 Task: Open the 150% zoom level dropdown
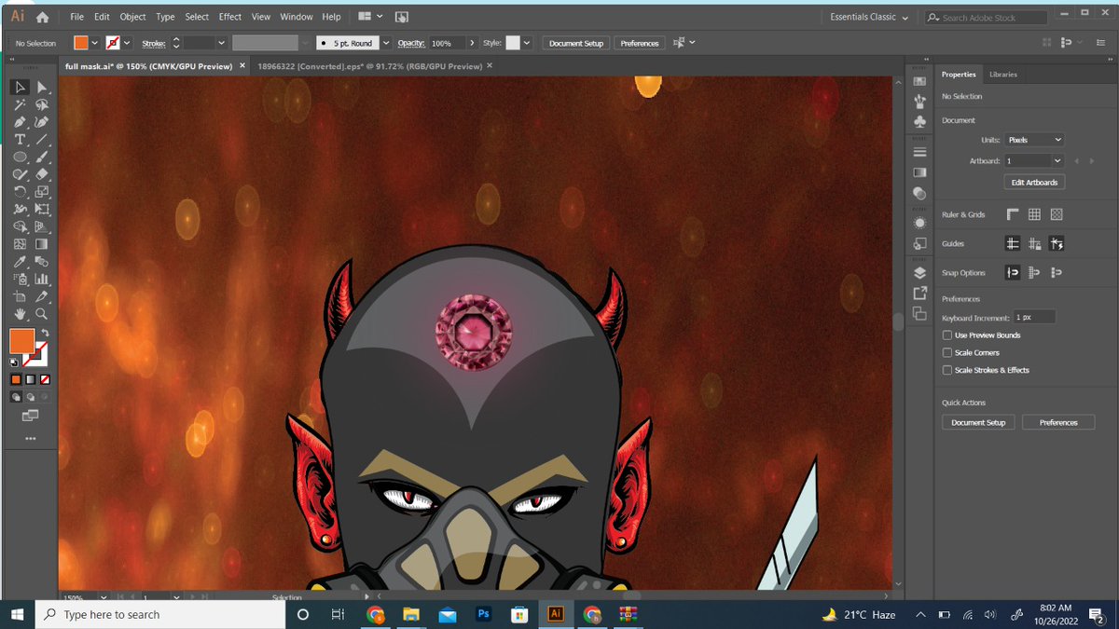click(103, 596)
